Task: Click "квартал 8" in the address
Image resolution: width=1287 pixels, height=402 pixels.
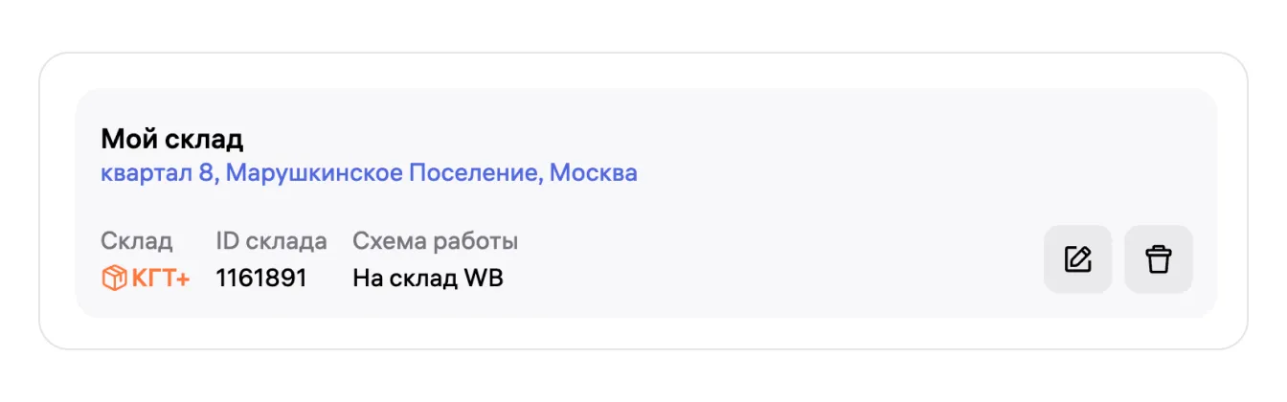Action: (158, 173)
